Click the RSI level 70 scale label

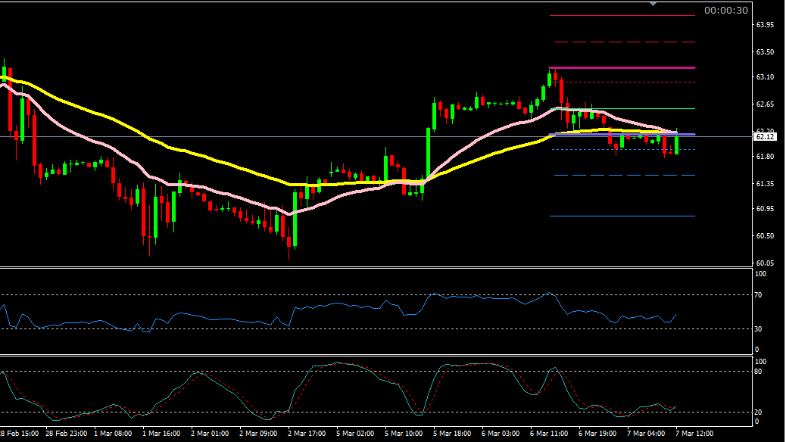coord(759,295)
